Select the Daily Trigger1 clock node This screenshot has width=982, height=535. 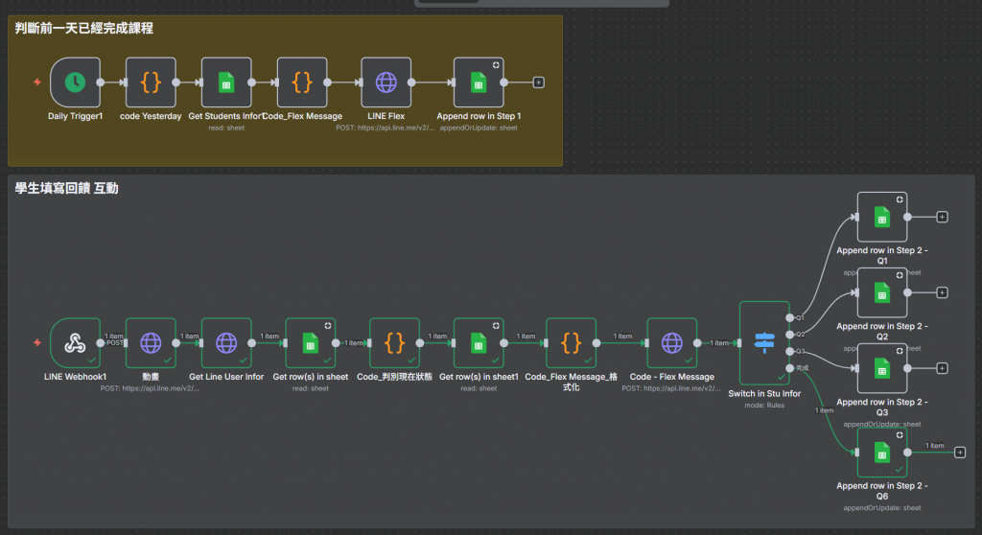click(x=75, y=82)
